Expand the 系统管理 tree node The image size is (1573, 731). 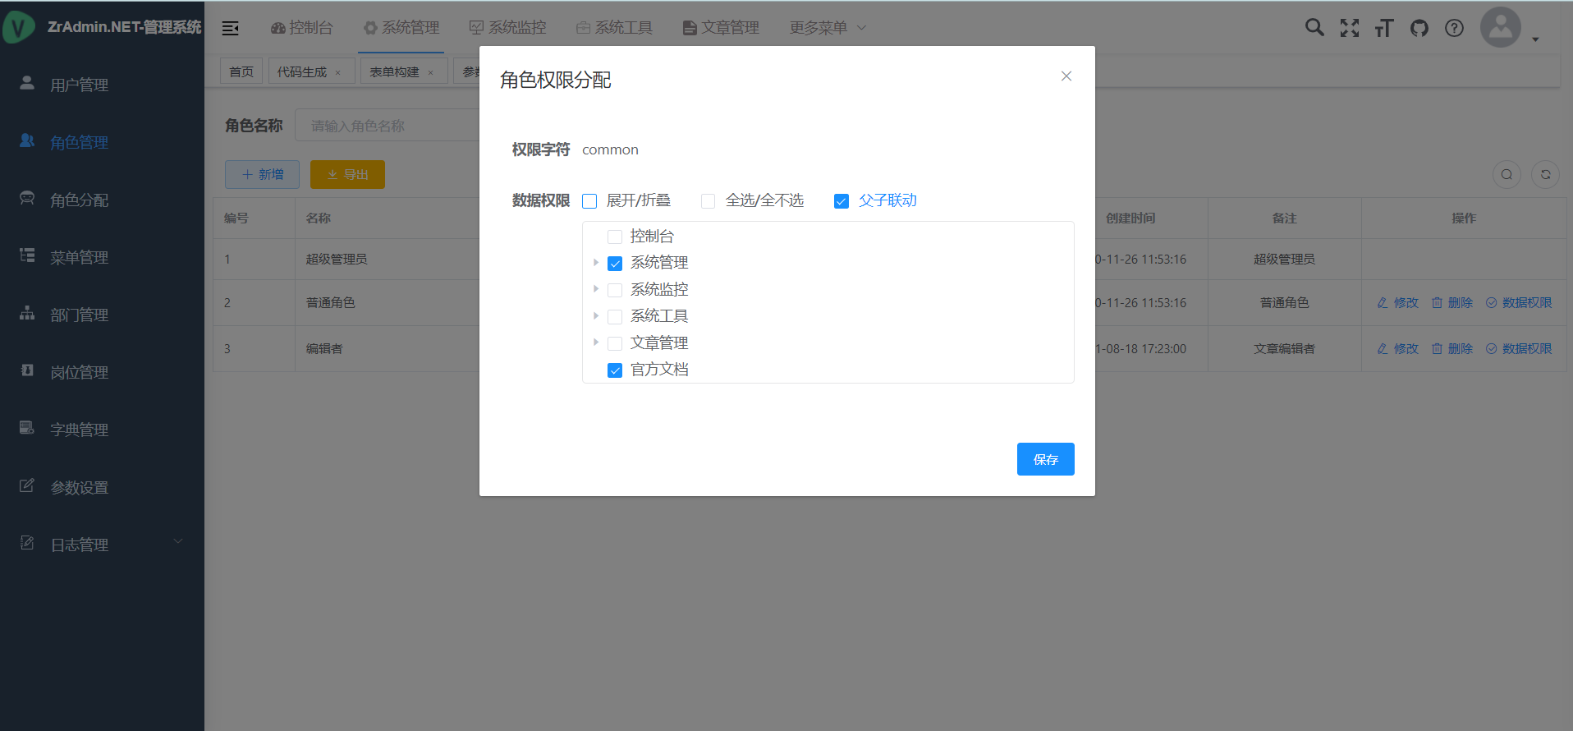coord(596,263)
